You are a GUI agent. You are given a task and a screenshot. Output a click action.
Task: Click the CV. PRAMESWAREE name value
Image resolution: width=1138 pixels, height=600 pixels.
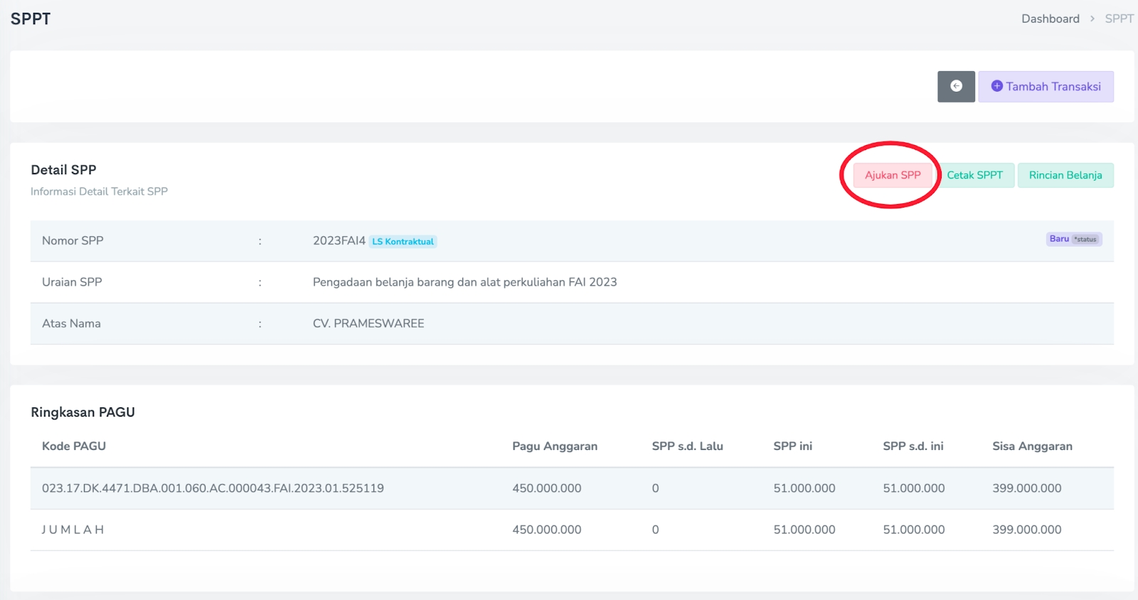tap(368, 323)
